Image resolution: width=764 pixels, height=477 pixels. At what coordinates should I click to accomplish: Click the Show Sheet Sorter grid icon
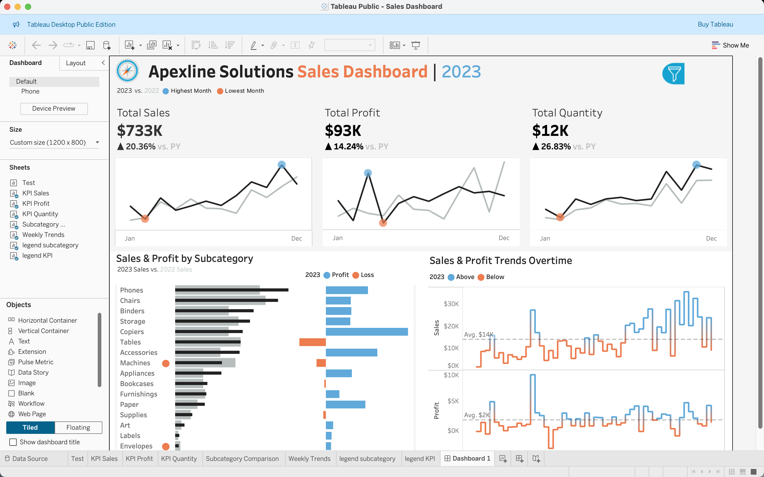tap(732, 472)
